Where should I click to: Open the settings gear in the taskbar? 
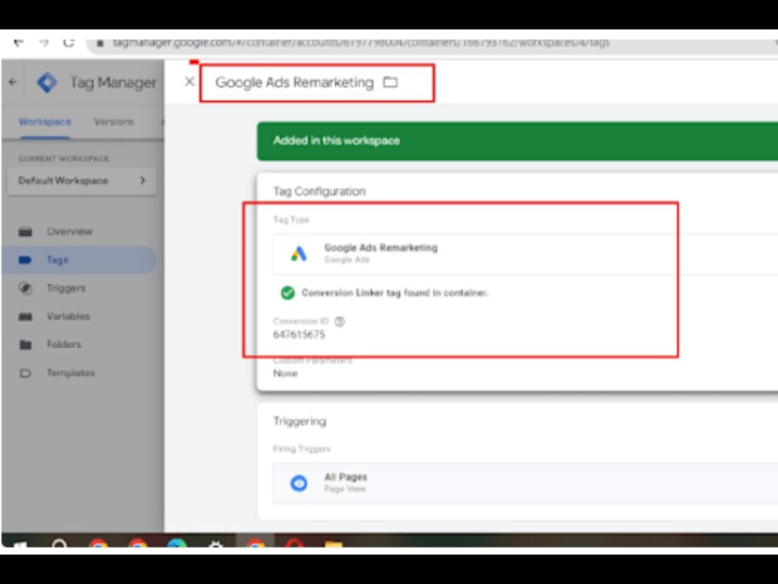tap(216, 545)
